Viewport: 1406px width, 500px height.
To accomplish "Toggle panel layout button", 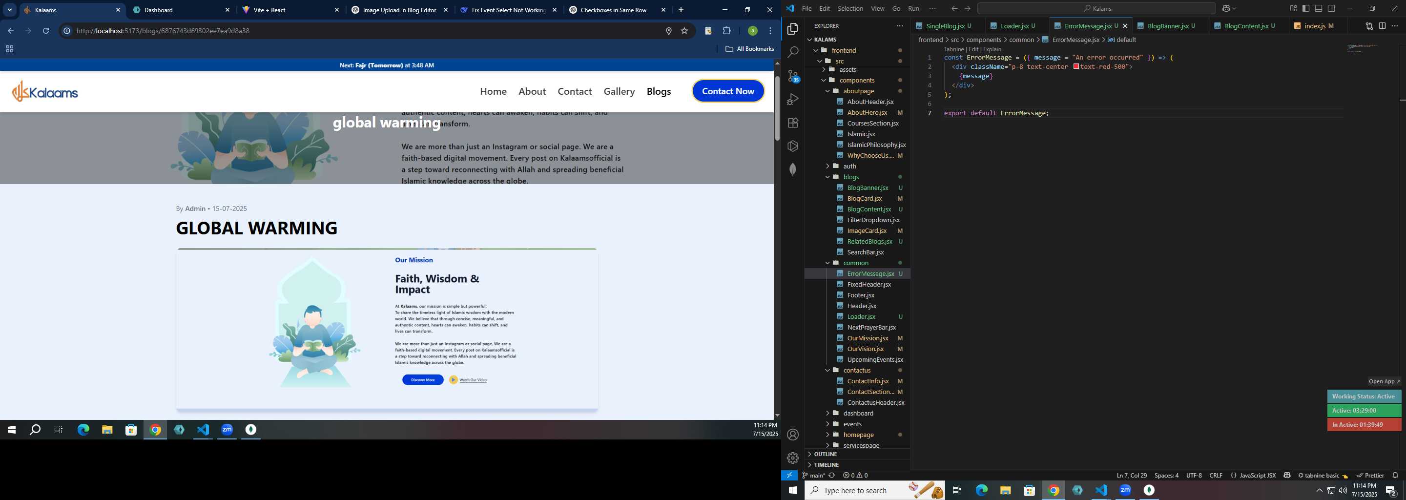I will click(x=1319, y=9).
